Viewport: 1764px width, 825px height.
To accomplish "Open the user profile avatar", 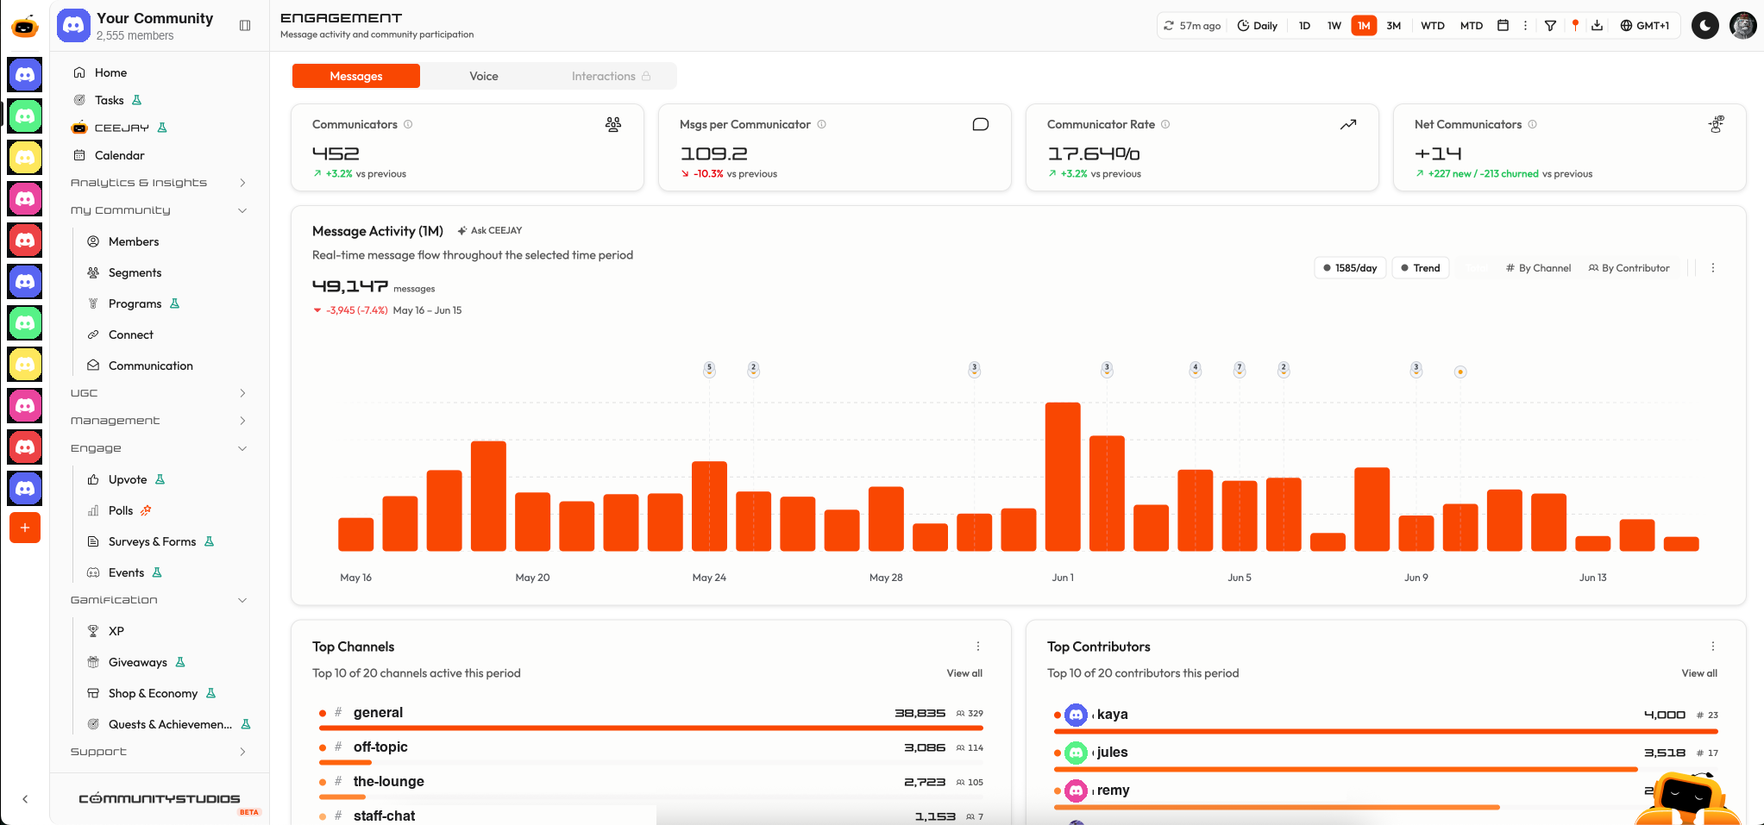I will 1743,26.
